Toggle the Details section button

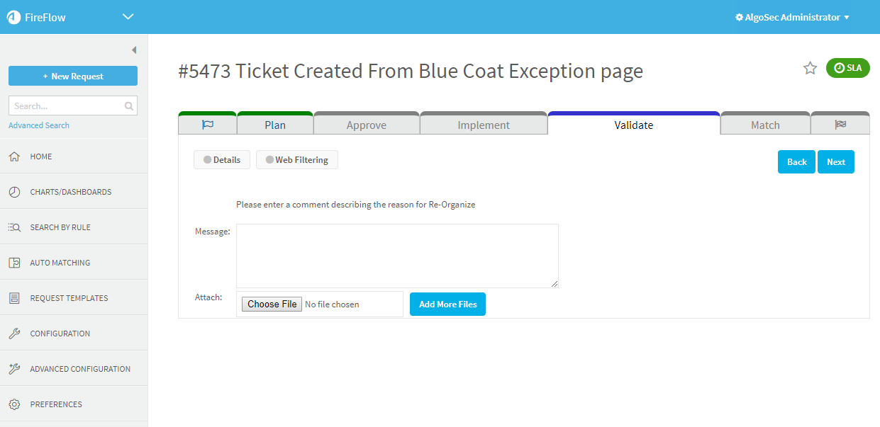coord(221,160)
